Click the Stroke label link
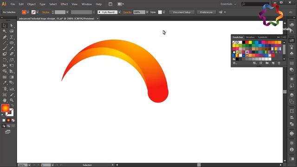The image size is (297, 167). [x=45, y=13]
